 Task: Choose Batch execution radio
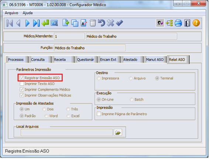(131, 99)
